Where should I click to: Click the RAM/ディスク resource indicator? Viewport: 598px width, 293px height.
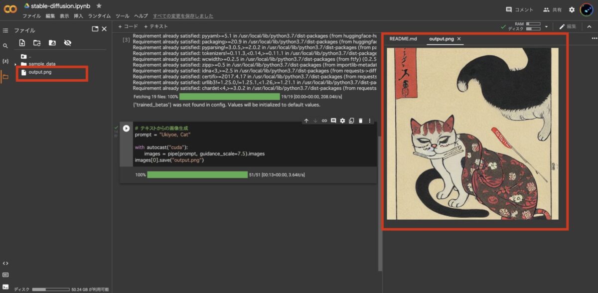524,26
